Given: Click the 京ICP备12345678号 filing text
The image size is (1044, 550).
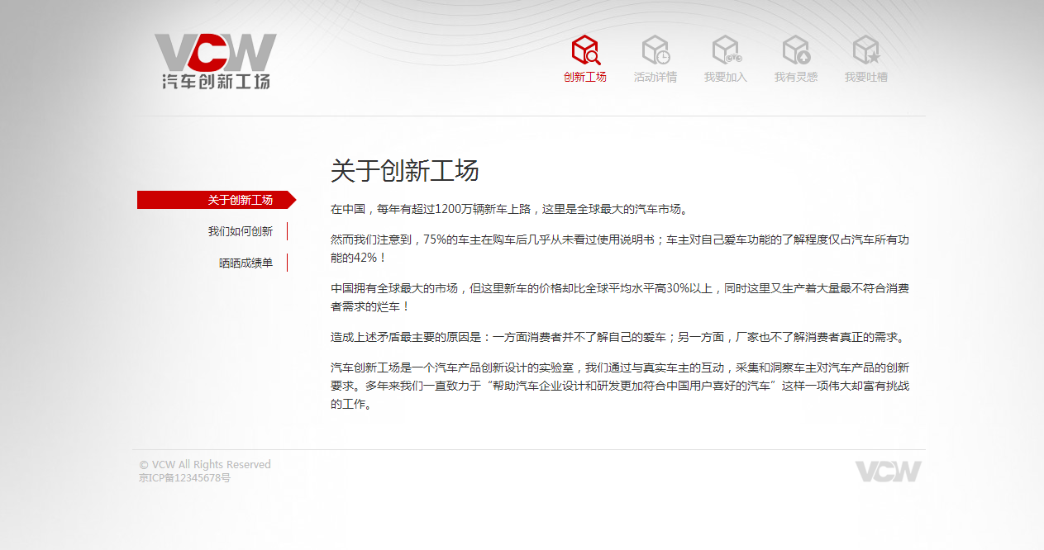Looking at the screenshot, I should coord(184,477).
